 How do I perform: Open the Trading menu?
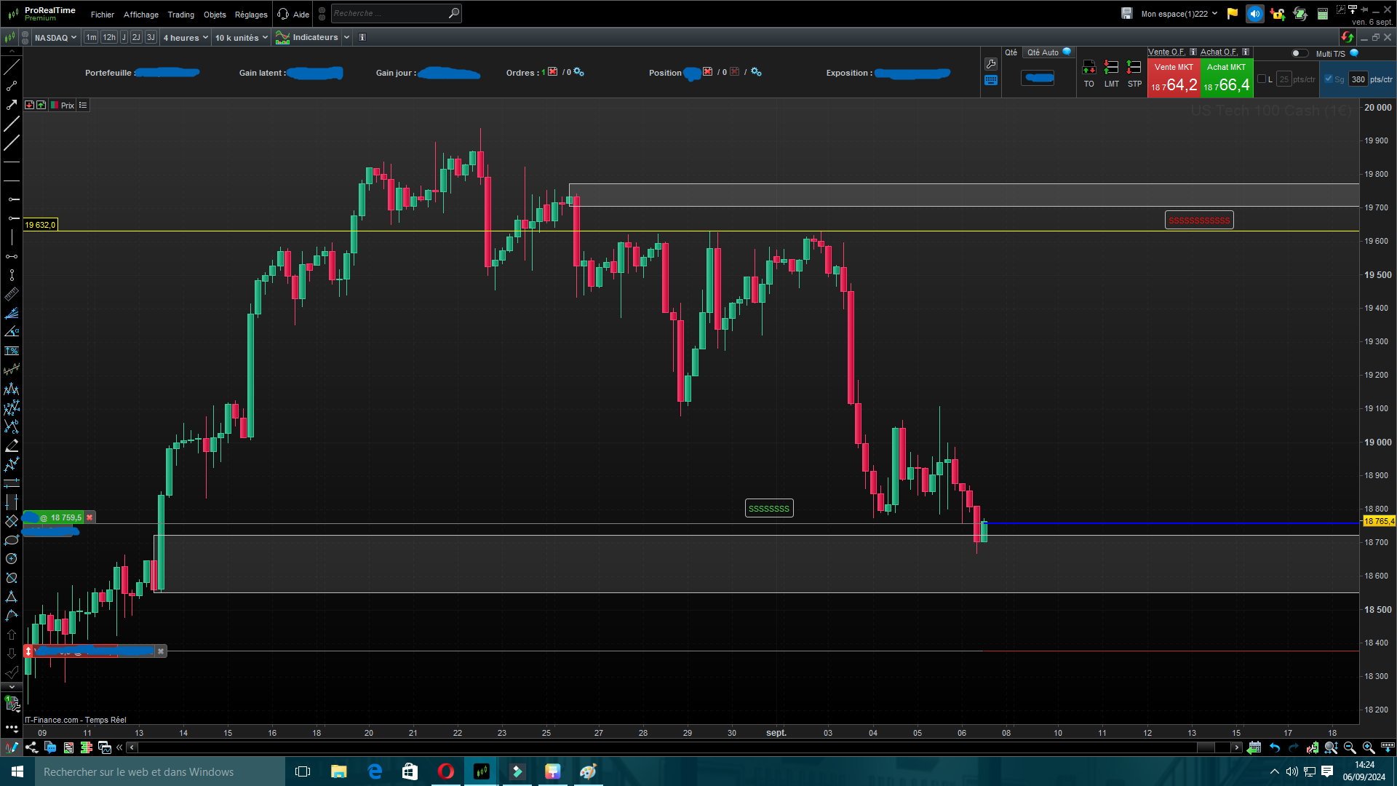[x=180, y=15]
